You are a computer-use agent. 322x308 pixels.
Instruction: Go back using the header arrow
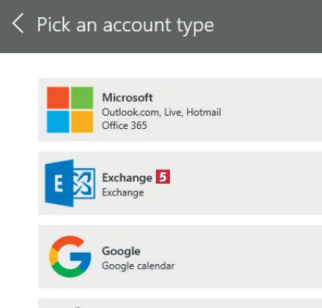tap(18, 23)
